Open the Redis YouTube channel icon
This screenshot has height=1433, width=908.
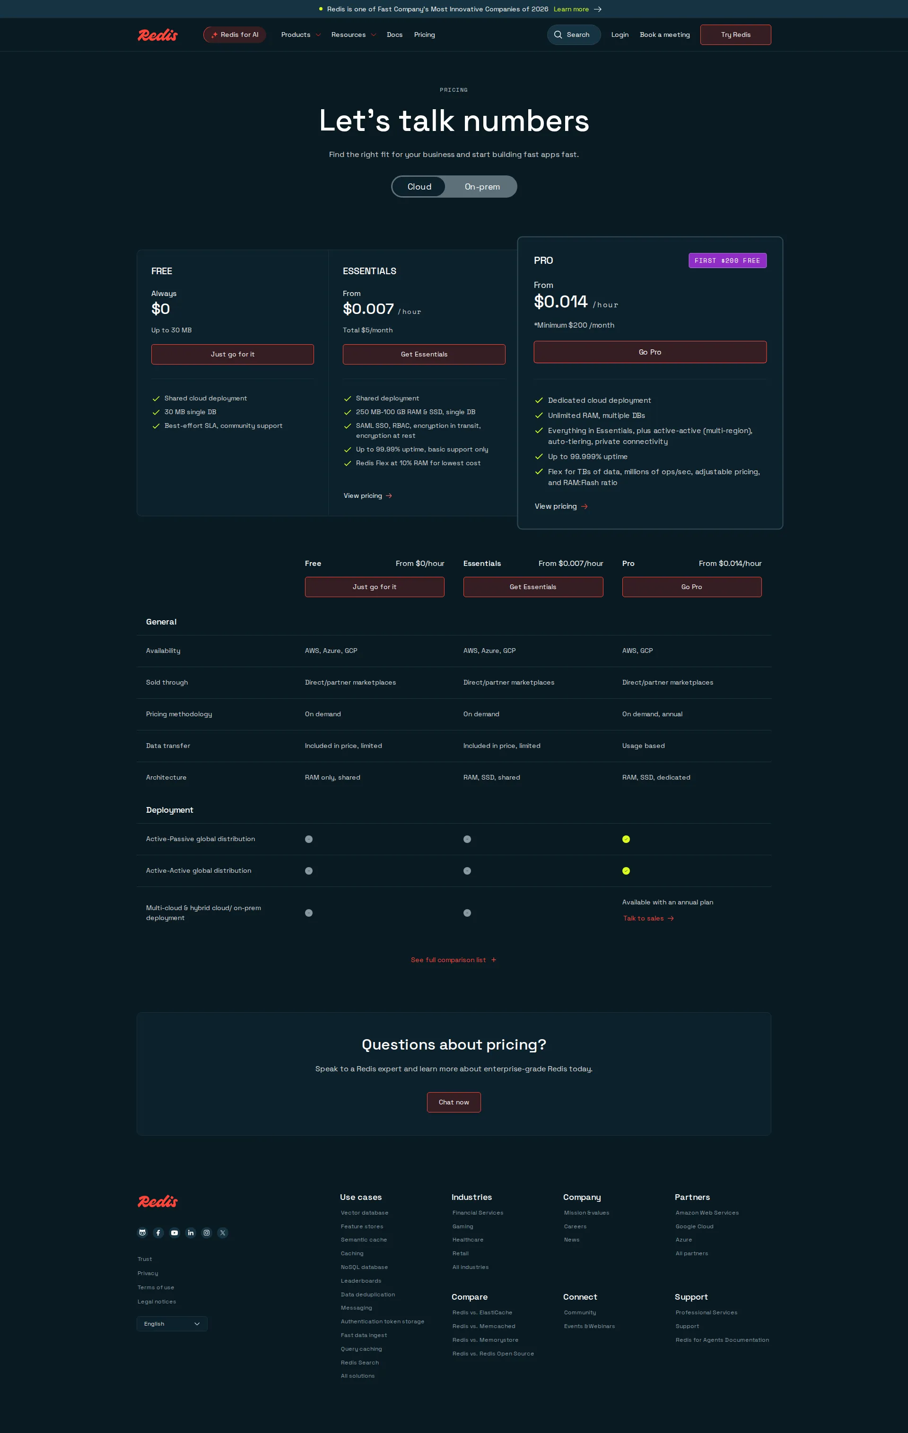pyautogui.click(x=175, y=1233)
